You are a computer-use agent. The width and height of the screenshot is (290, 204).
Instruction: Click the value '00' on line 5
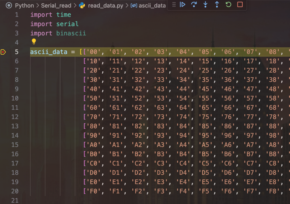tap(93, 52)
